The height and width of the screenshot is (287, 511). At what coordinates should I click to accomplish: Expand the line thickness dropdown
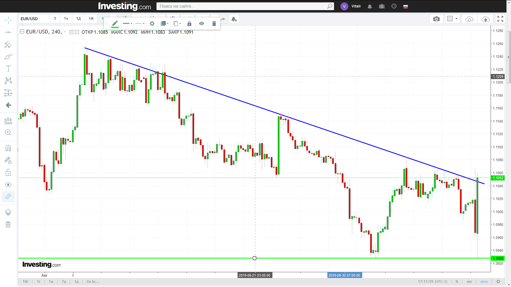[127, 24]
